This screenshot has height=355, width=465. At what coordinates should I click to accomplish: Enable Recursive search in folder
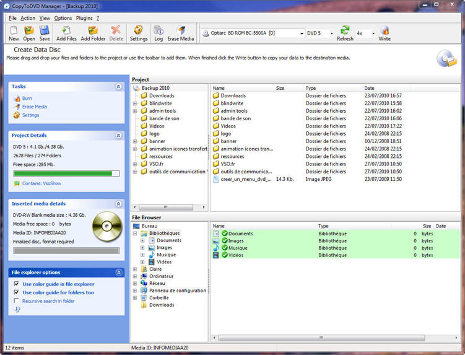tap(17, 301)
